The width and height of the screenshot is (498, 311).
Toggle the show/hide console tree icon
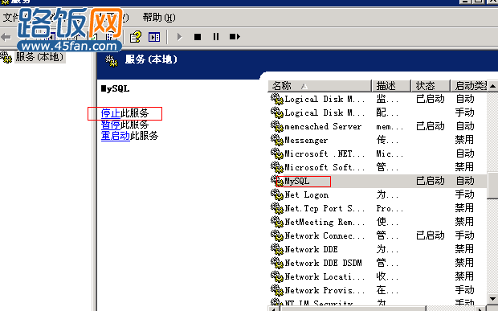[x=154, y=37]
